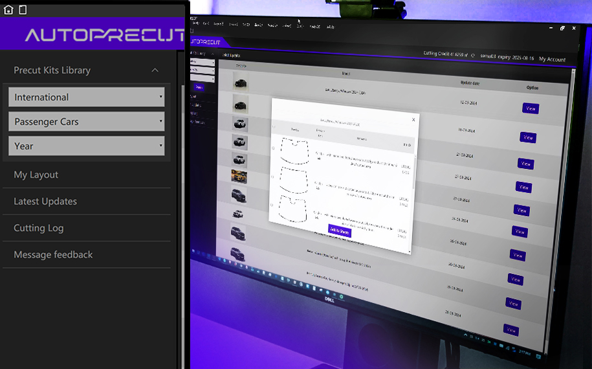The width and height of the screenshot is (592, 369).
Task: Click the first windshield pattern outline in the popup
Action: [295, 151]
